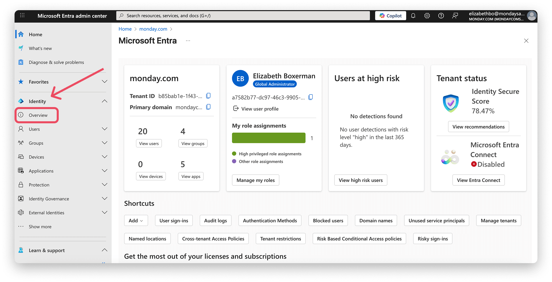
Task: Open the help question mark icon
Action: (x=441, y=16)
